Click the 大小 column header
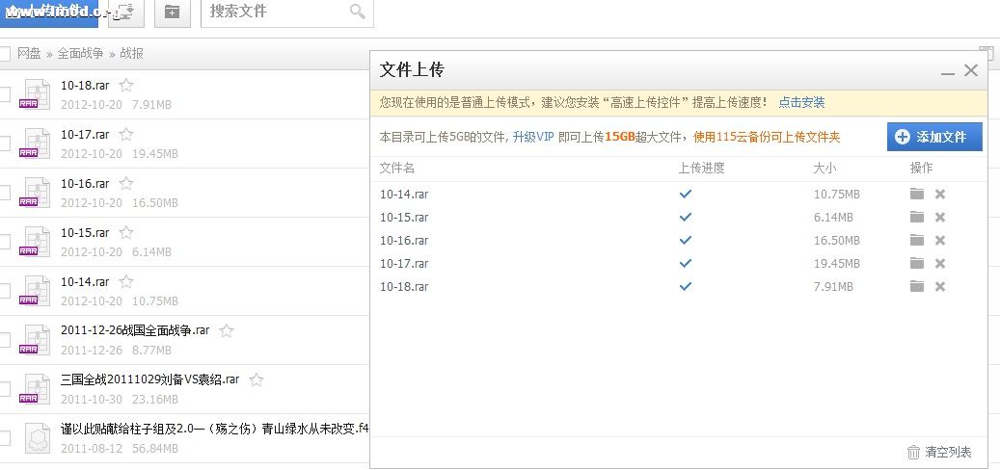The width and height of the screenshot is (1000, 470). tap(824, 169)
